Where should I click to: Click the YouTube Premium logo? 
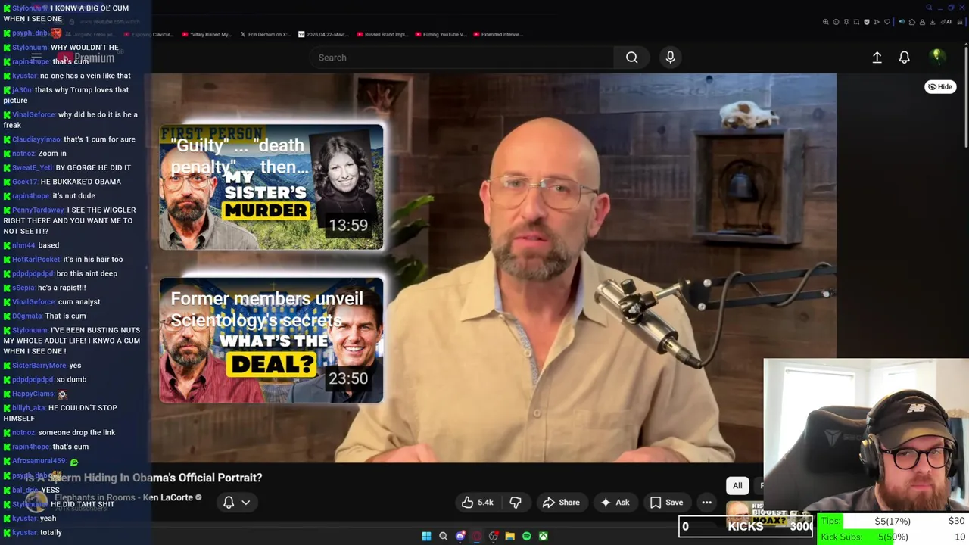pyautogui.click(x=85, y=58)
